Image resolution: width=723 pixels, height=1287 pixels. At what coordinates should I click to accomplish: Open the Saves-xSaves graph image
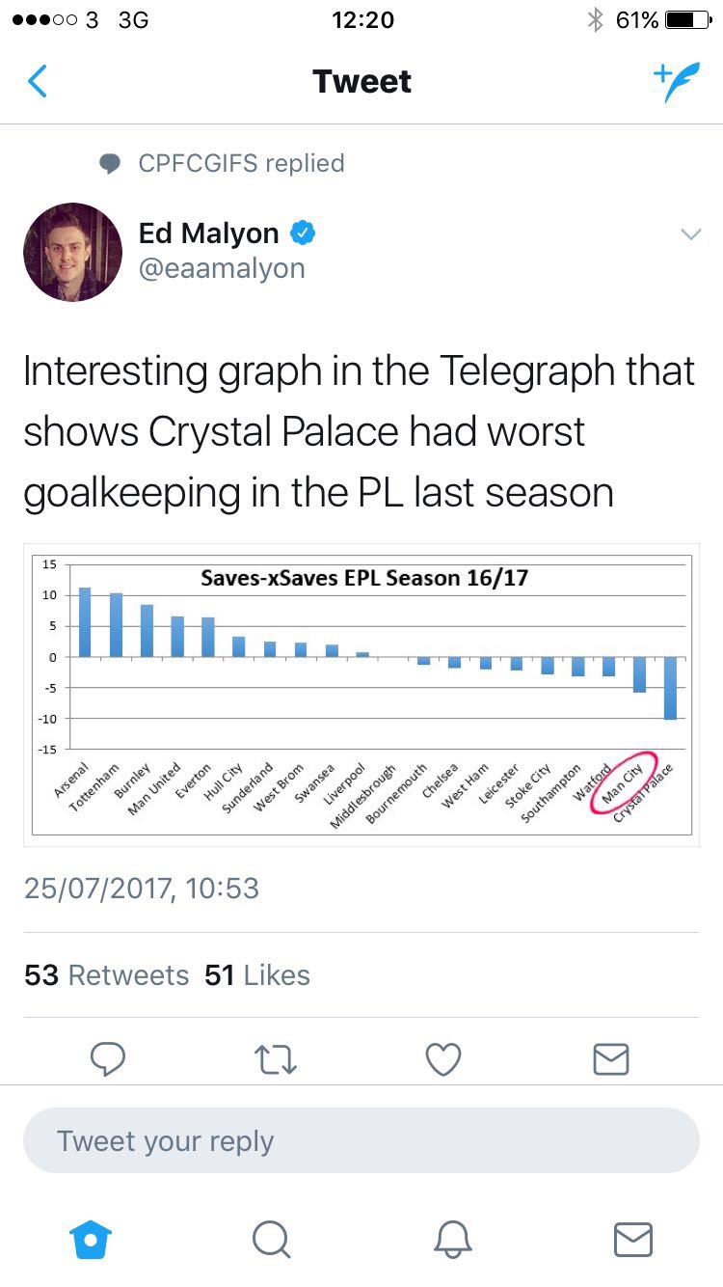361,695
